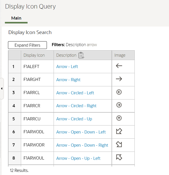The image size is (169, 175).
Task: Open Arrow - Open - Down - Left link
Action: coord(81,132)
